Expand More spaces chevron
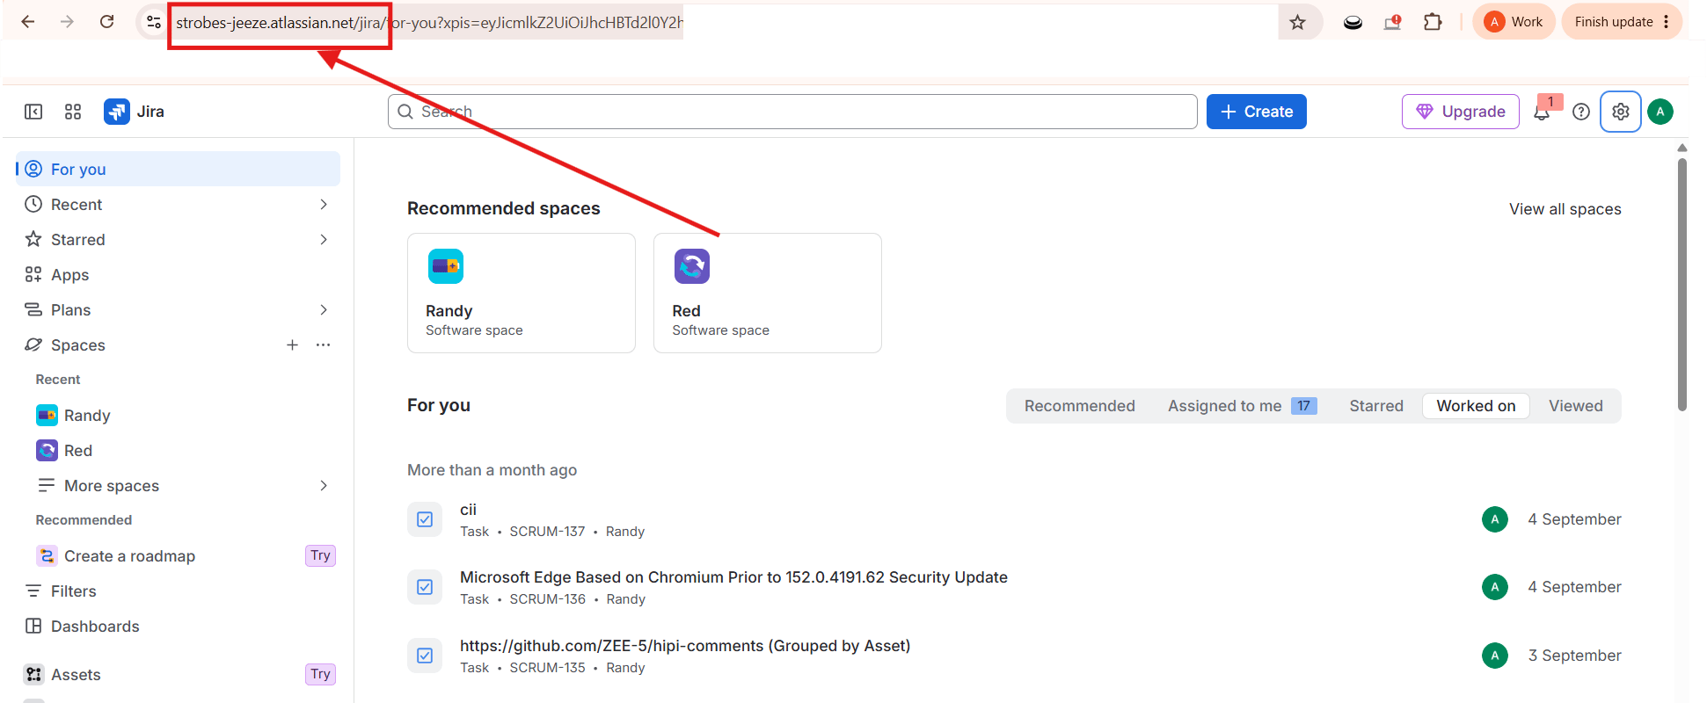 click(x=324, y=486)
